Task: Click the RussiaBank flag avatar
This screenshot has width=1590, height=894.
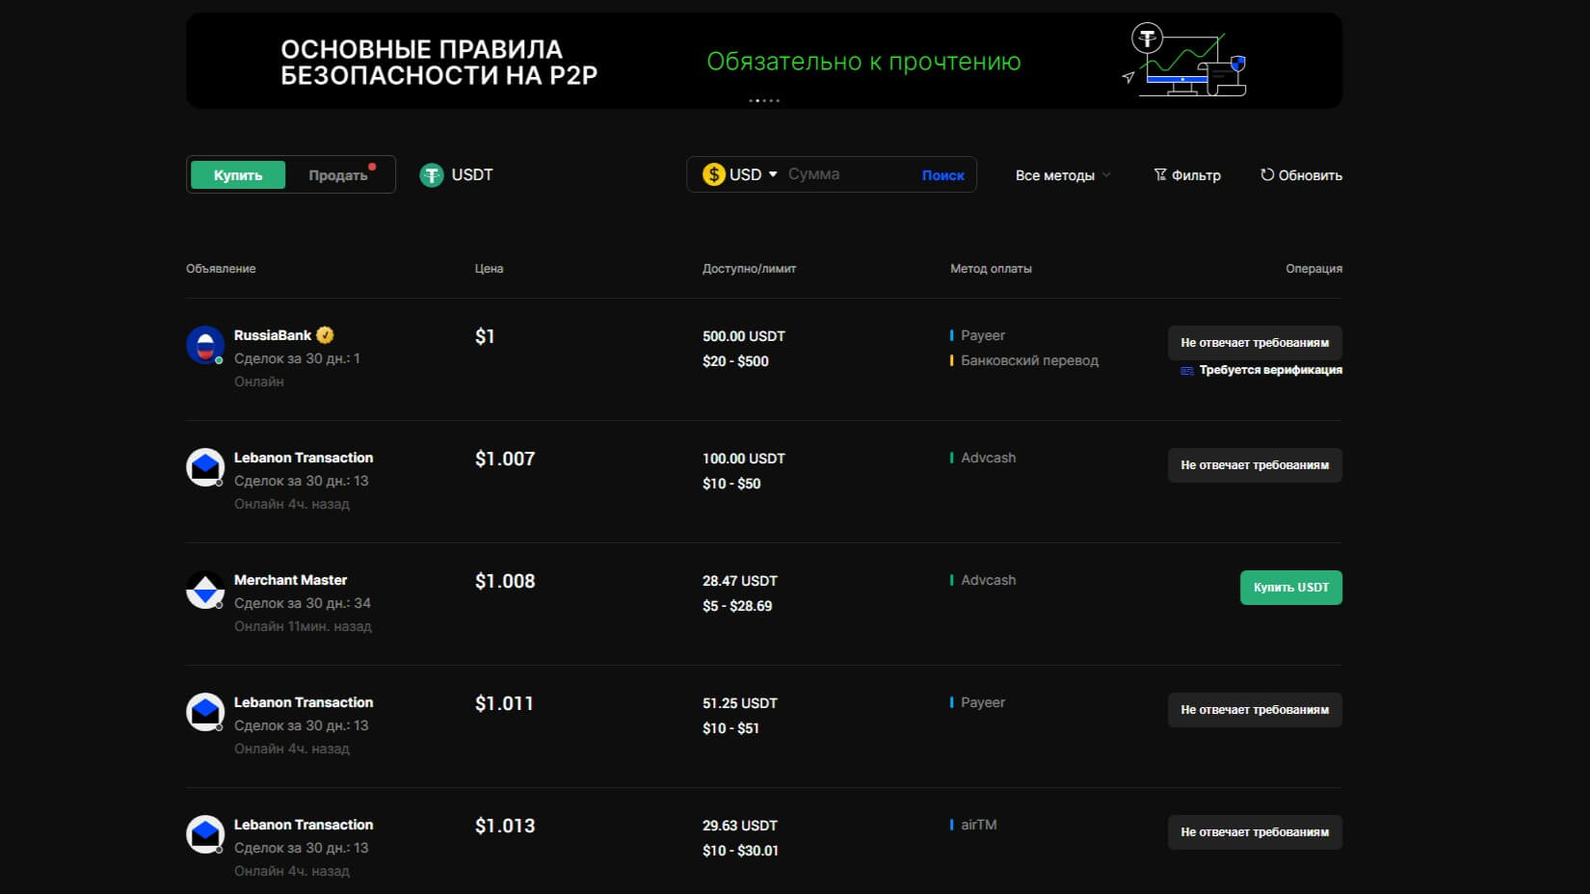Action: tap(205, 345)
